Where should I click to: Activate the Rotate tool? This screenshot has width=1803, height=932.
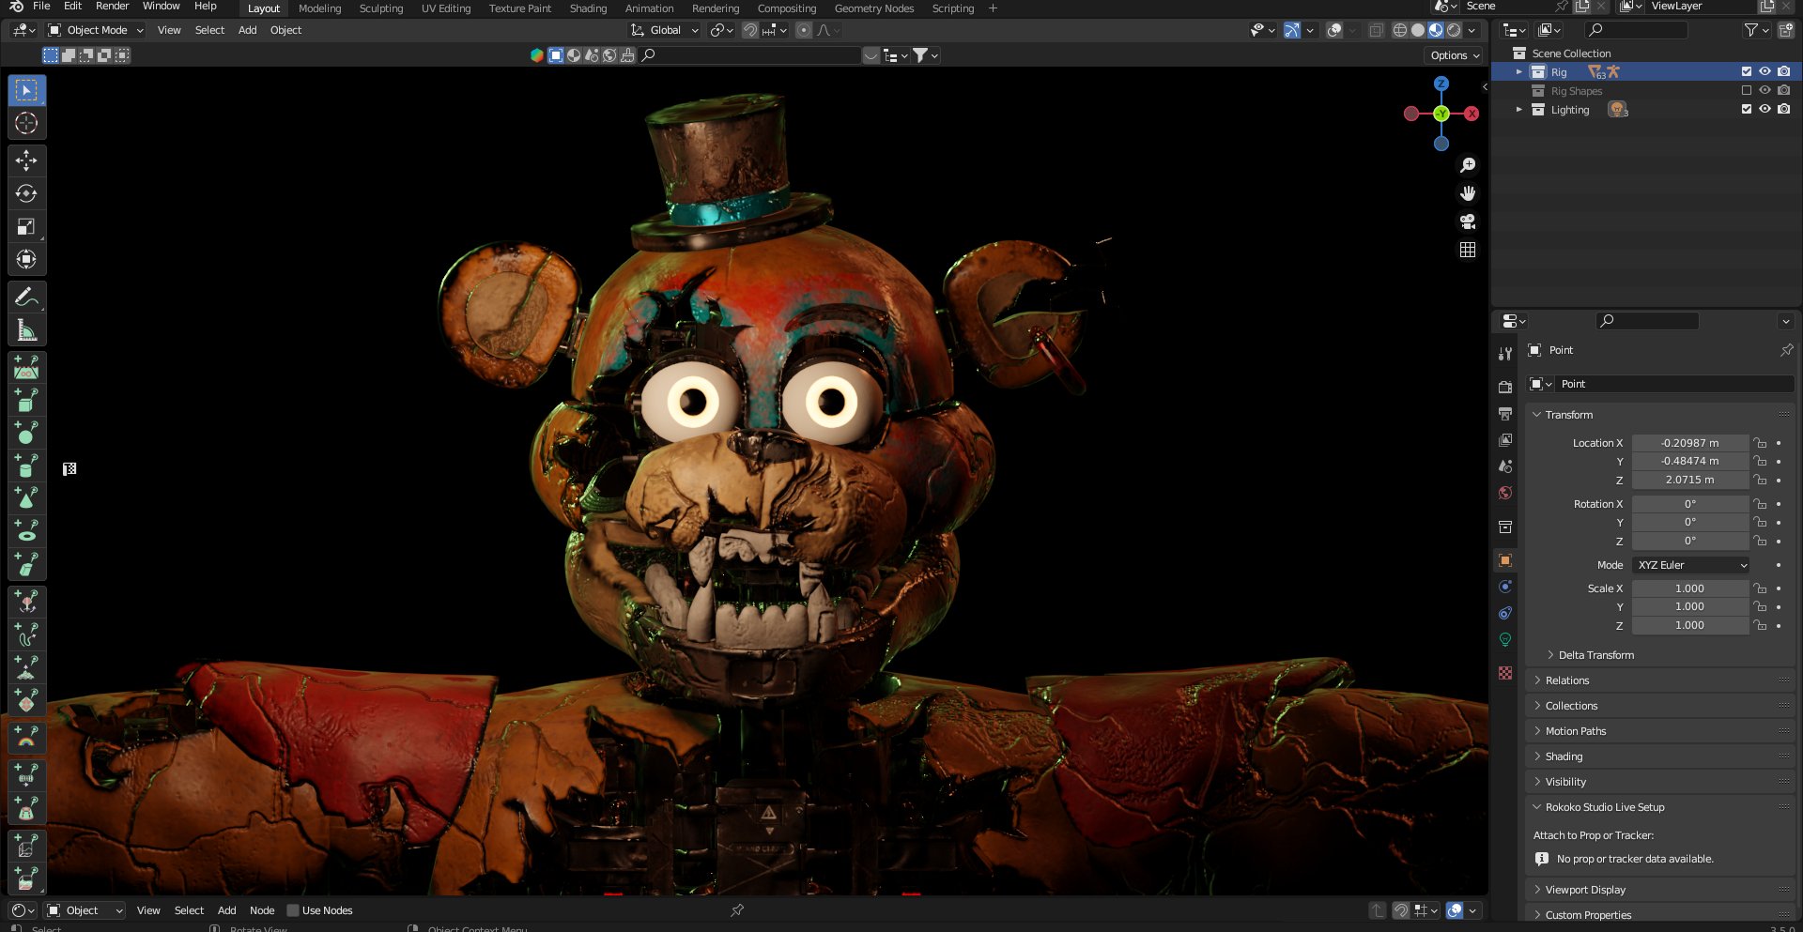tap(26, 193)
